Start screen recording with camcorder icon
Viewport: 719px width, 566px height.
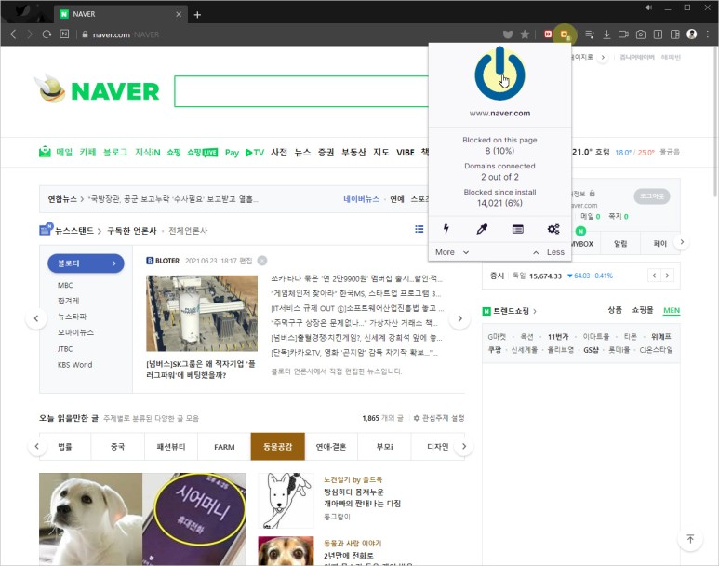tap(623, 34)
